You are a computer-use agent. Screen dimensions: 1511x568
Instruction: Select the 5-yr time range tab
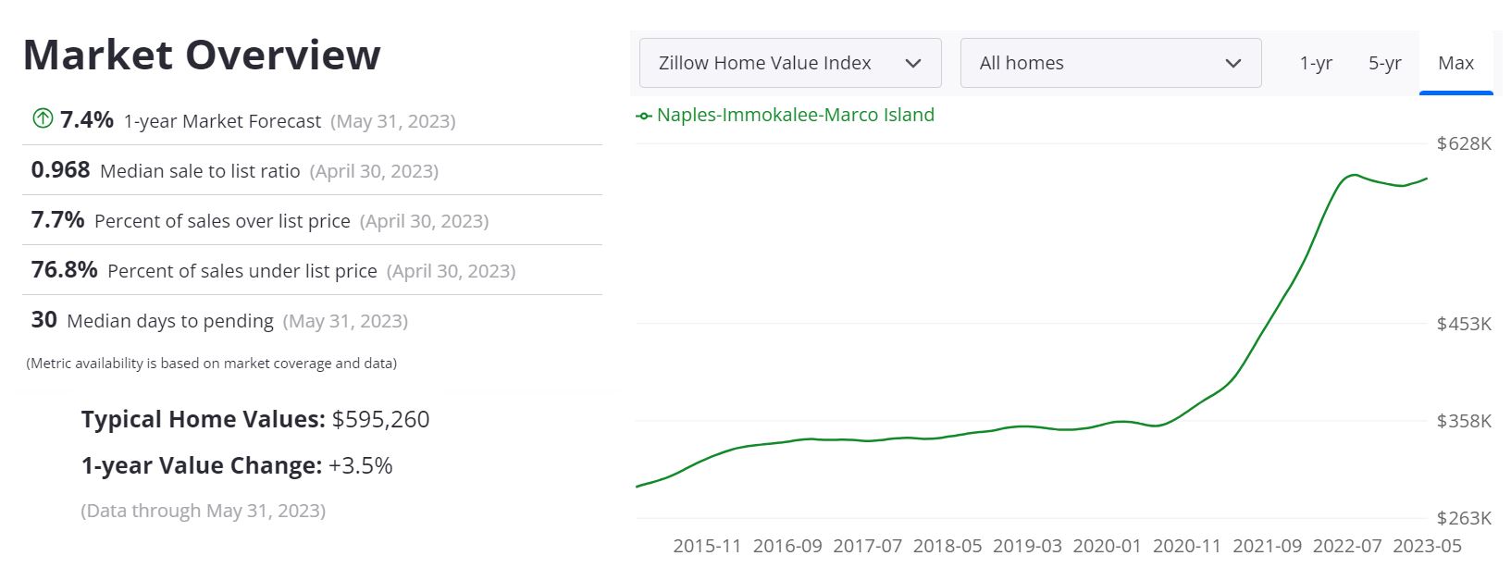1385,63
